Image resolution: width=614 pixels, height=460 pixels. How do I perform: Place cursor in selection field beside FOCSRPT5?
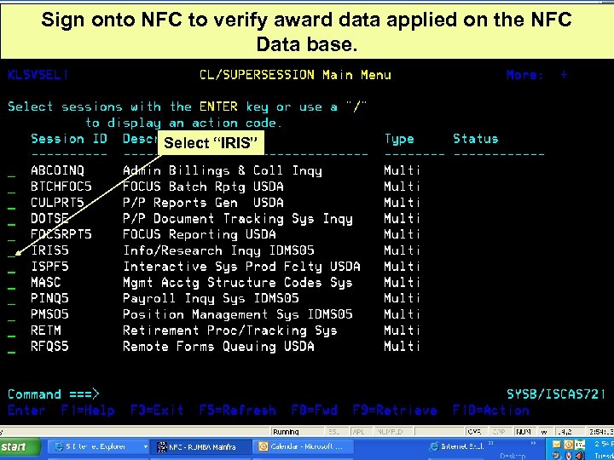click(x=11, y=239)
